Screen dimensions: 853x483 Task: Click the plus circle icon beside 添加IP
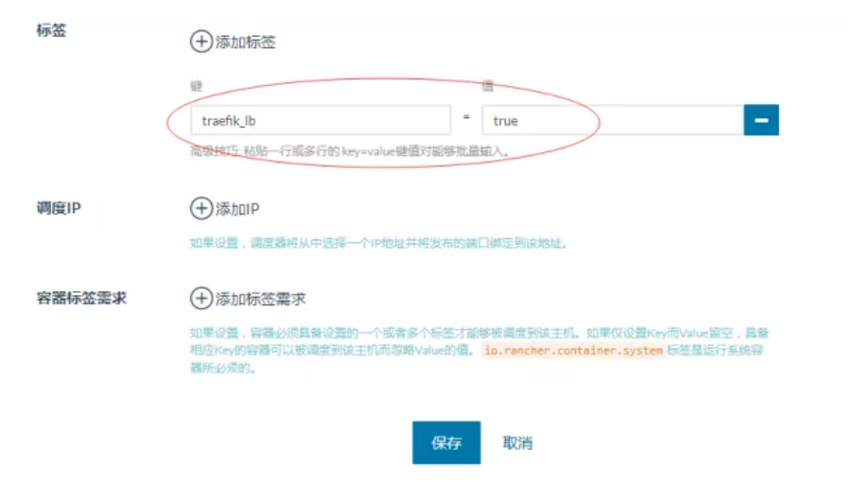coord(200,208)
